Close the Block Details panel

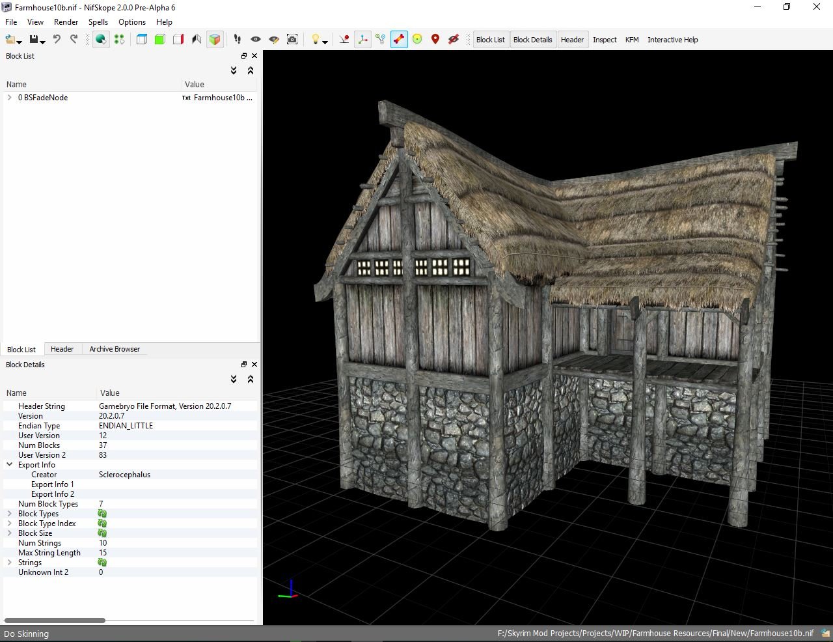[254, 365]
